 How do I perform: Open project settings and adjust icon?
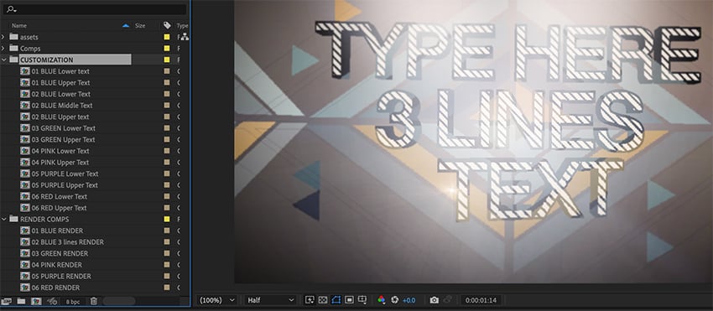(52, 301)
